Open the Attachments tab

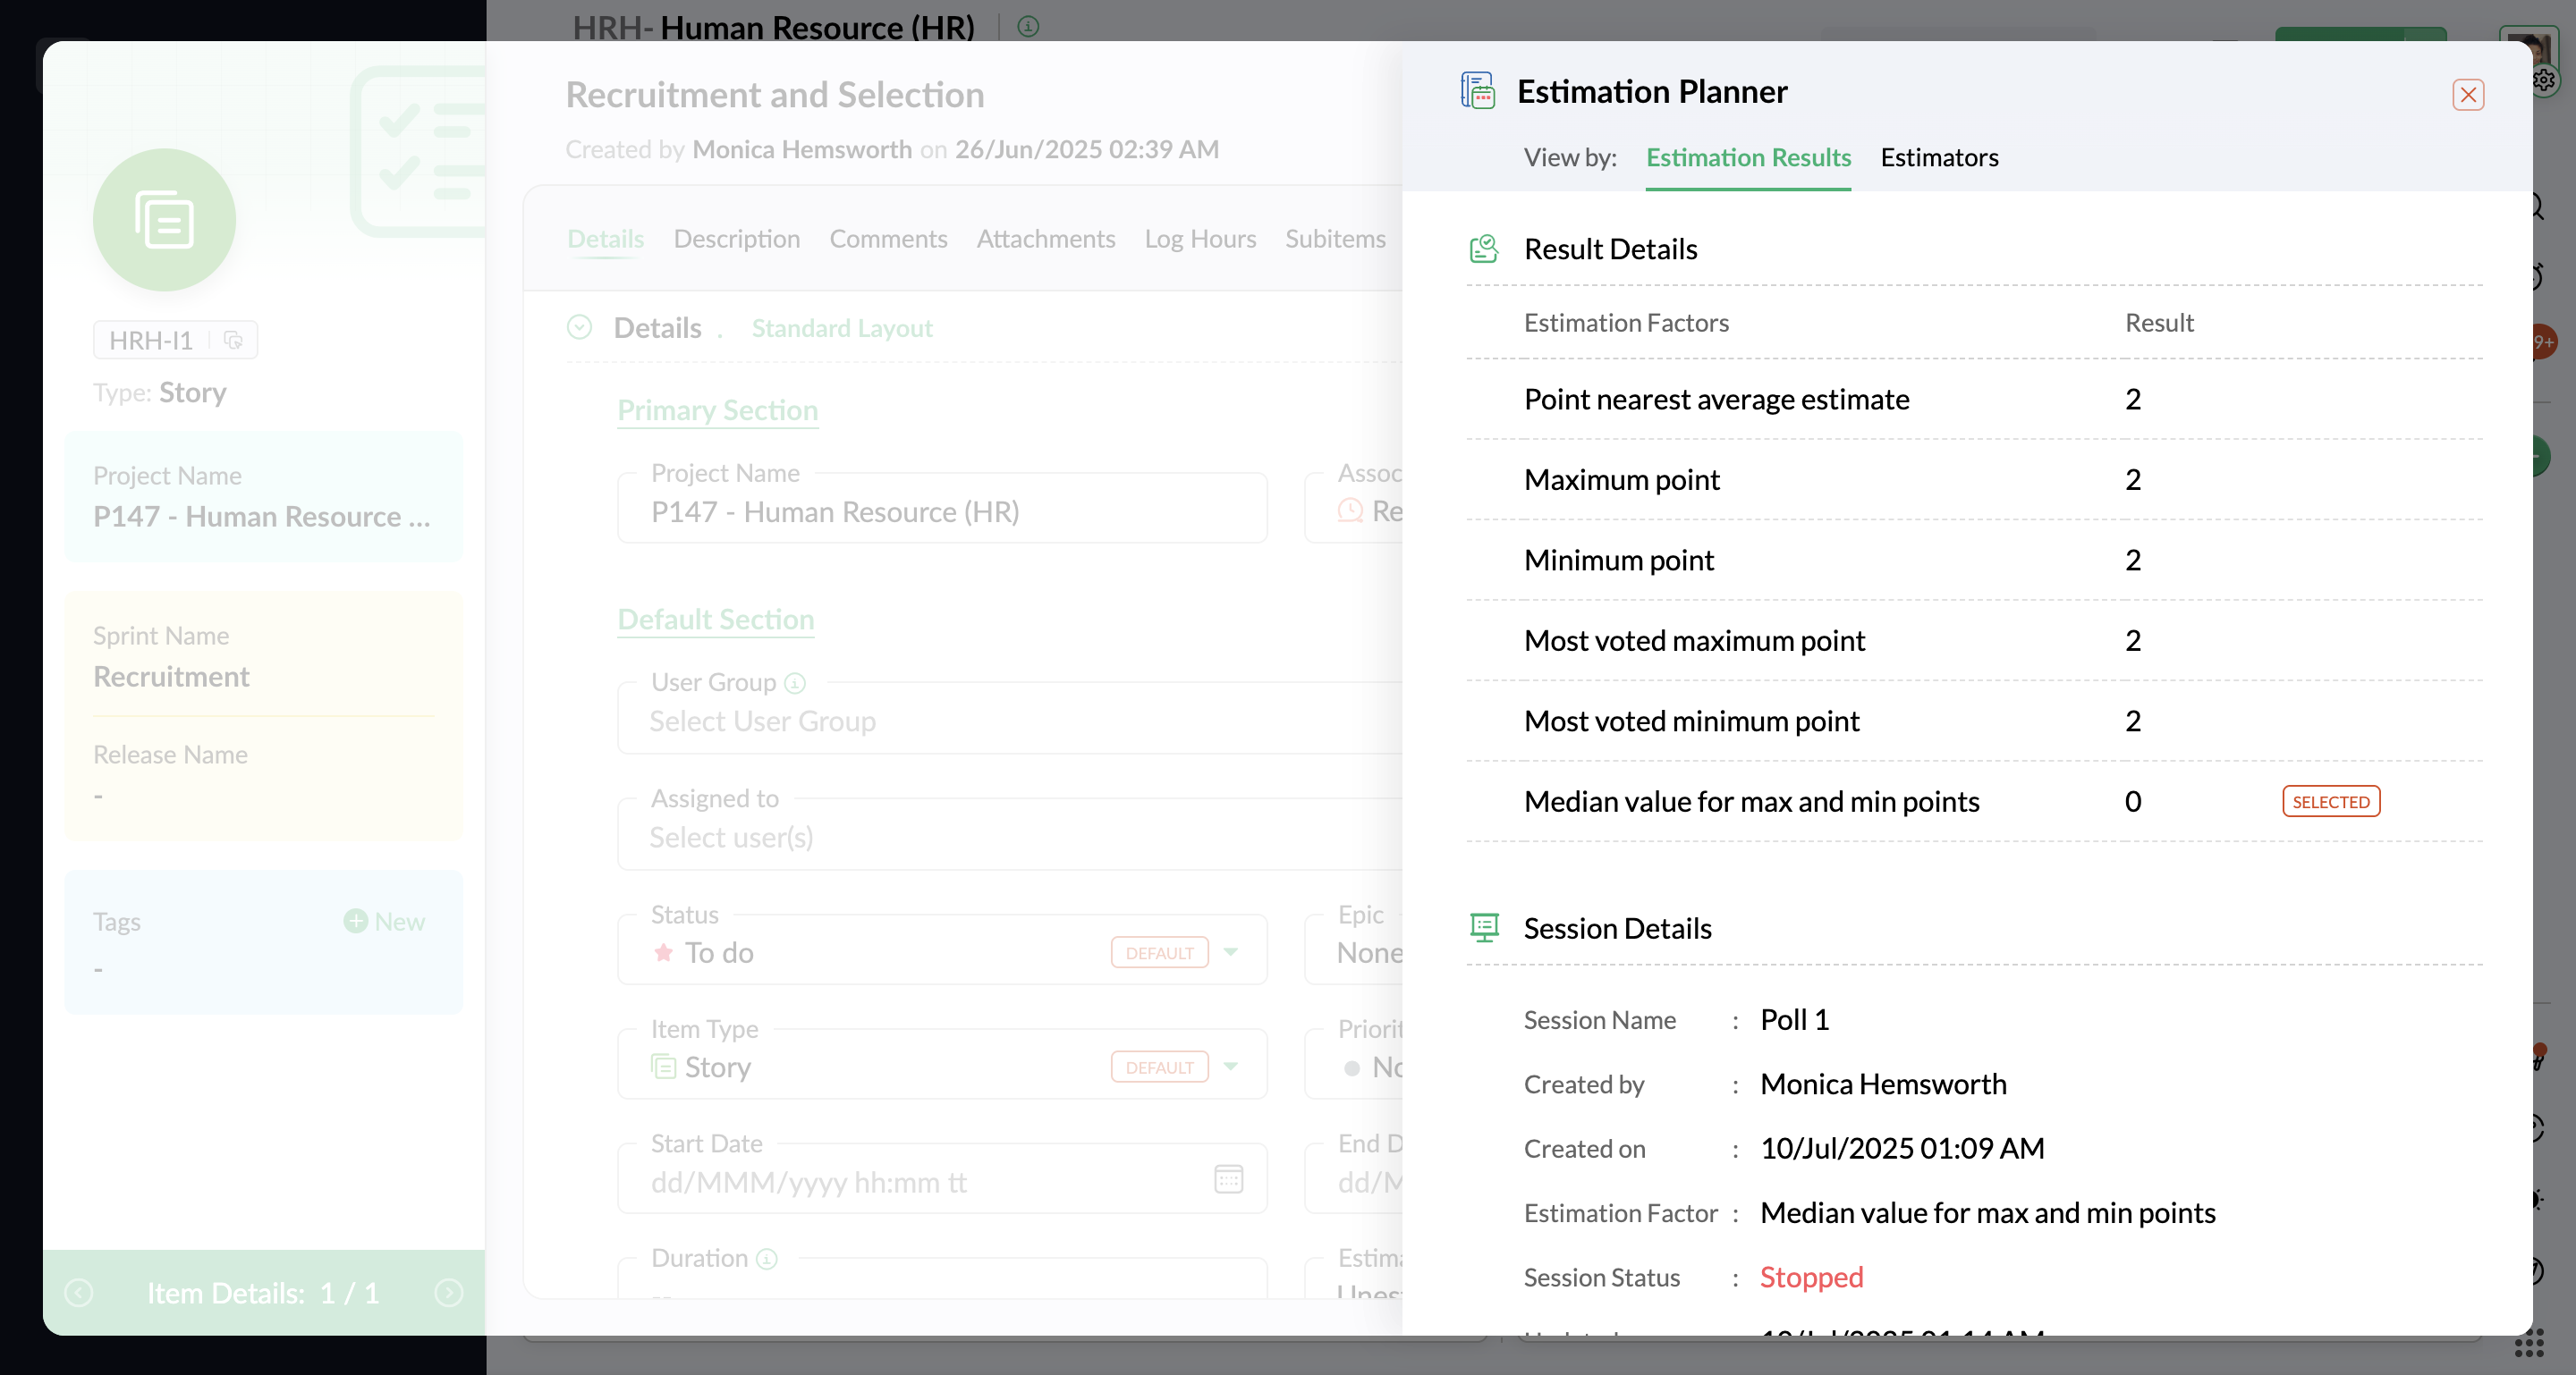[1045, 239]
